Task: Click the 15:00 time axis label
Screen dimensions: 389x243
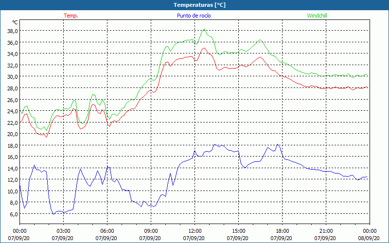Action: pos(239,231)
